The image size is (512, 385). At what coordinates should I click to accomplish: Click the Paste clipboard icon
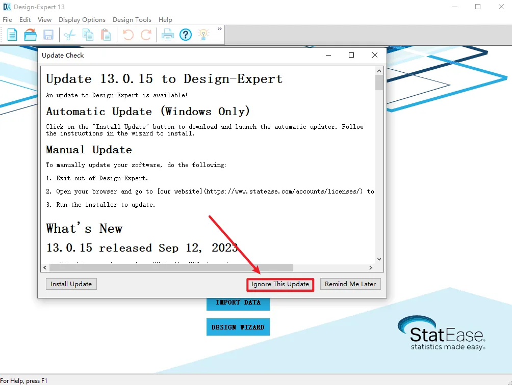click(106, 35)
